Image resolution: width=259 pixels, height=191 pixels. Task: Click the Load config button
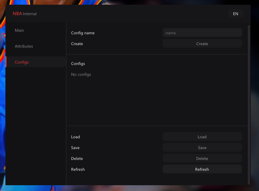202,137
